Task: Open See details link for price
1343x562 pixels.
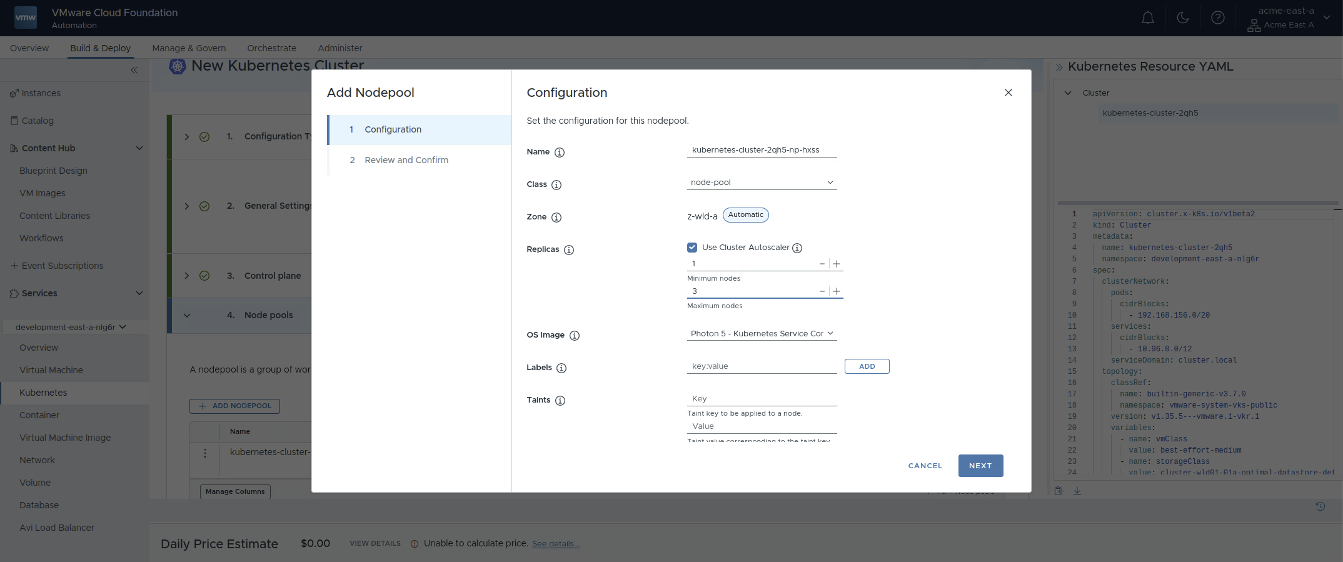Action: click(x=555, y=544)
